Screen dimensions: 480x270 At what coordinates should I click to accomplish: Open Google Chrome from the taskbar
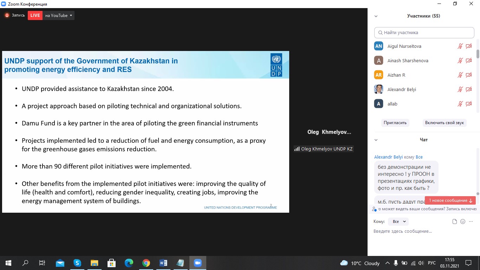(x=146, y=263)
